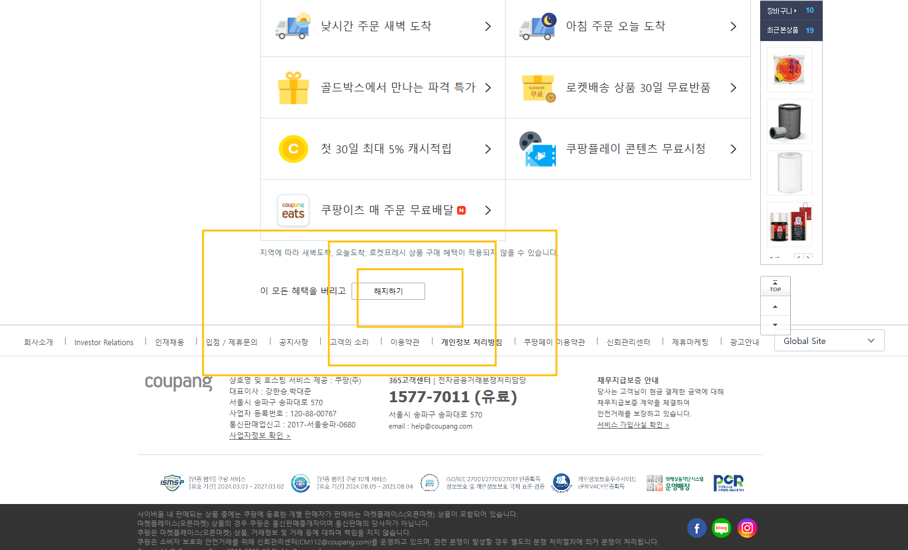The image size is (908, 550).
Task: Open 공지사항 footer menu
Action: (294, 342)
